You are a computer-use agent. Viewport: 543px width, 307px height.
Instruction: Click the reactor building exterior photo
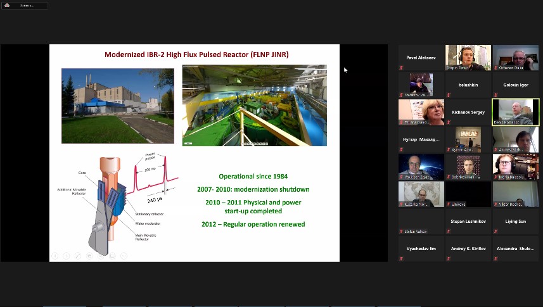click(x=117, y=105)
